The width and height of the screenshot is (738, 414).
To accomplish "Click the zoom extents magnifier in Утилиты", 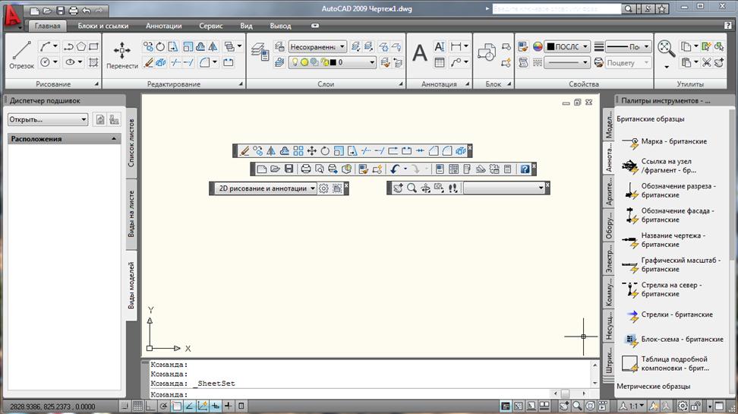I will tap(667, 48).
